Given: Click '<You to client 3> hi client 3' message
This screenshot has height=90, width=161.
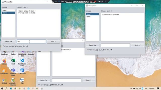Looking at the screenshot, I should tap(26, 13).
